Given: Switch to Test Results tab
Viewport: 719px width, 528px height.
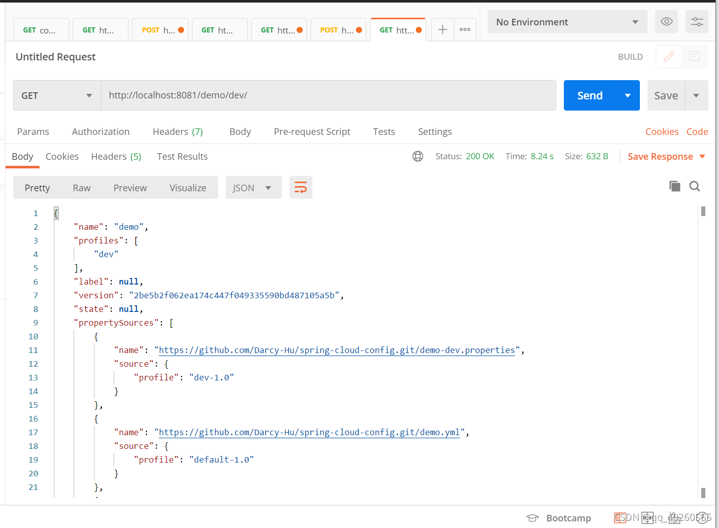Looking at the screenshot, I should (183, 156).
